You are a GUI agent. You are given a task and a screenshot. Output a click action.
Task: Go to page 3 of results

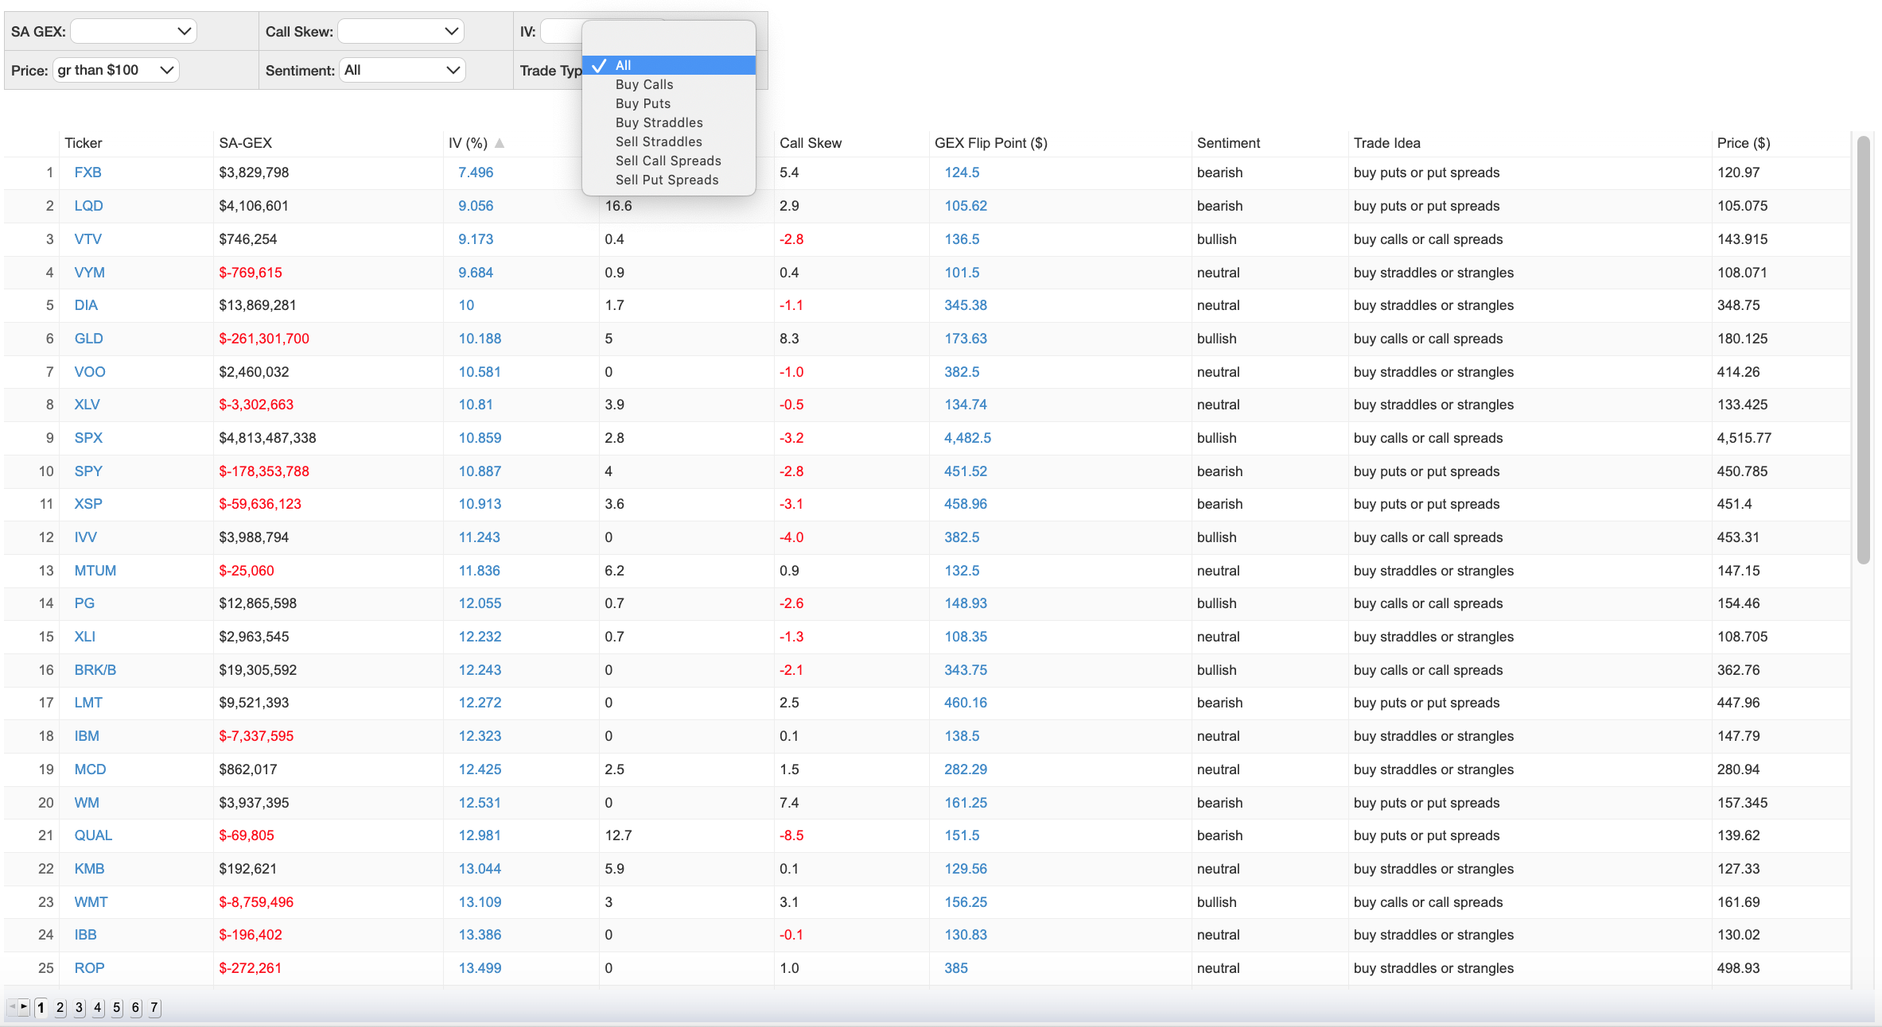pos(79,1008)
